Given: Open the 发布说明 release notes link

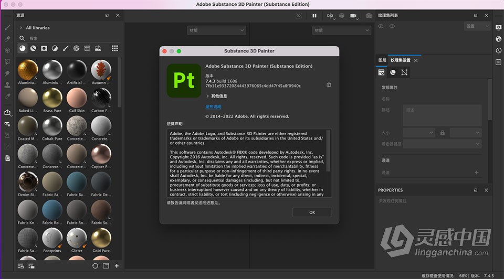Looking at the screenshot, I should pyautogui.click(x=214, y=106).
